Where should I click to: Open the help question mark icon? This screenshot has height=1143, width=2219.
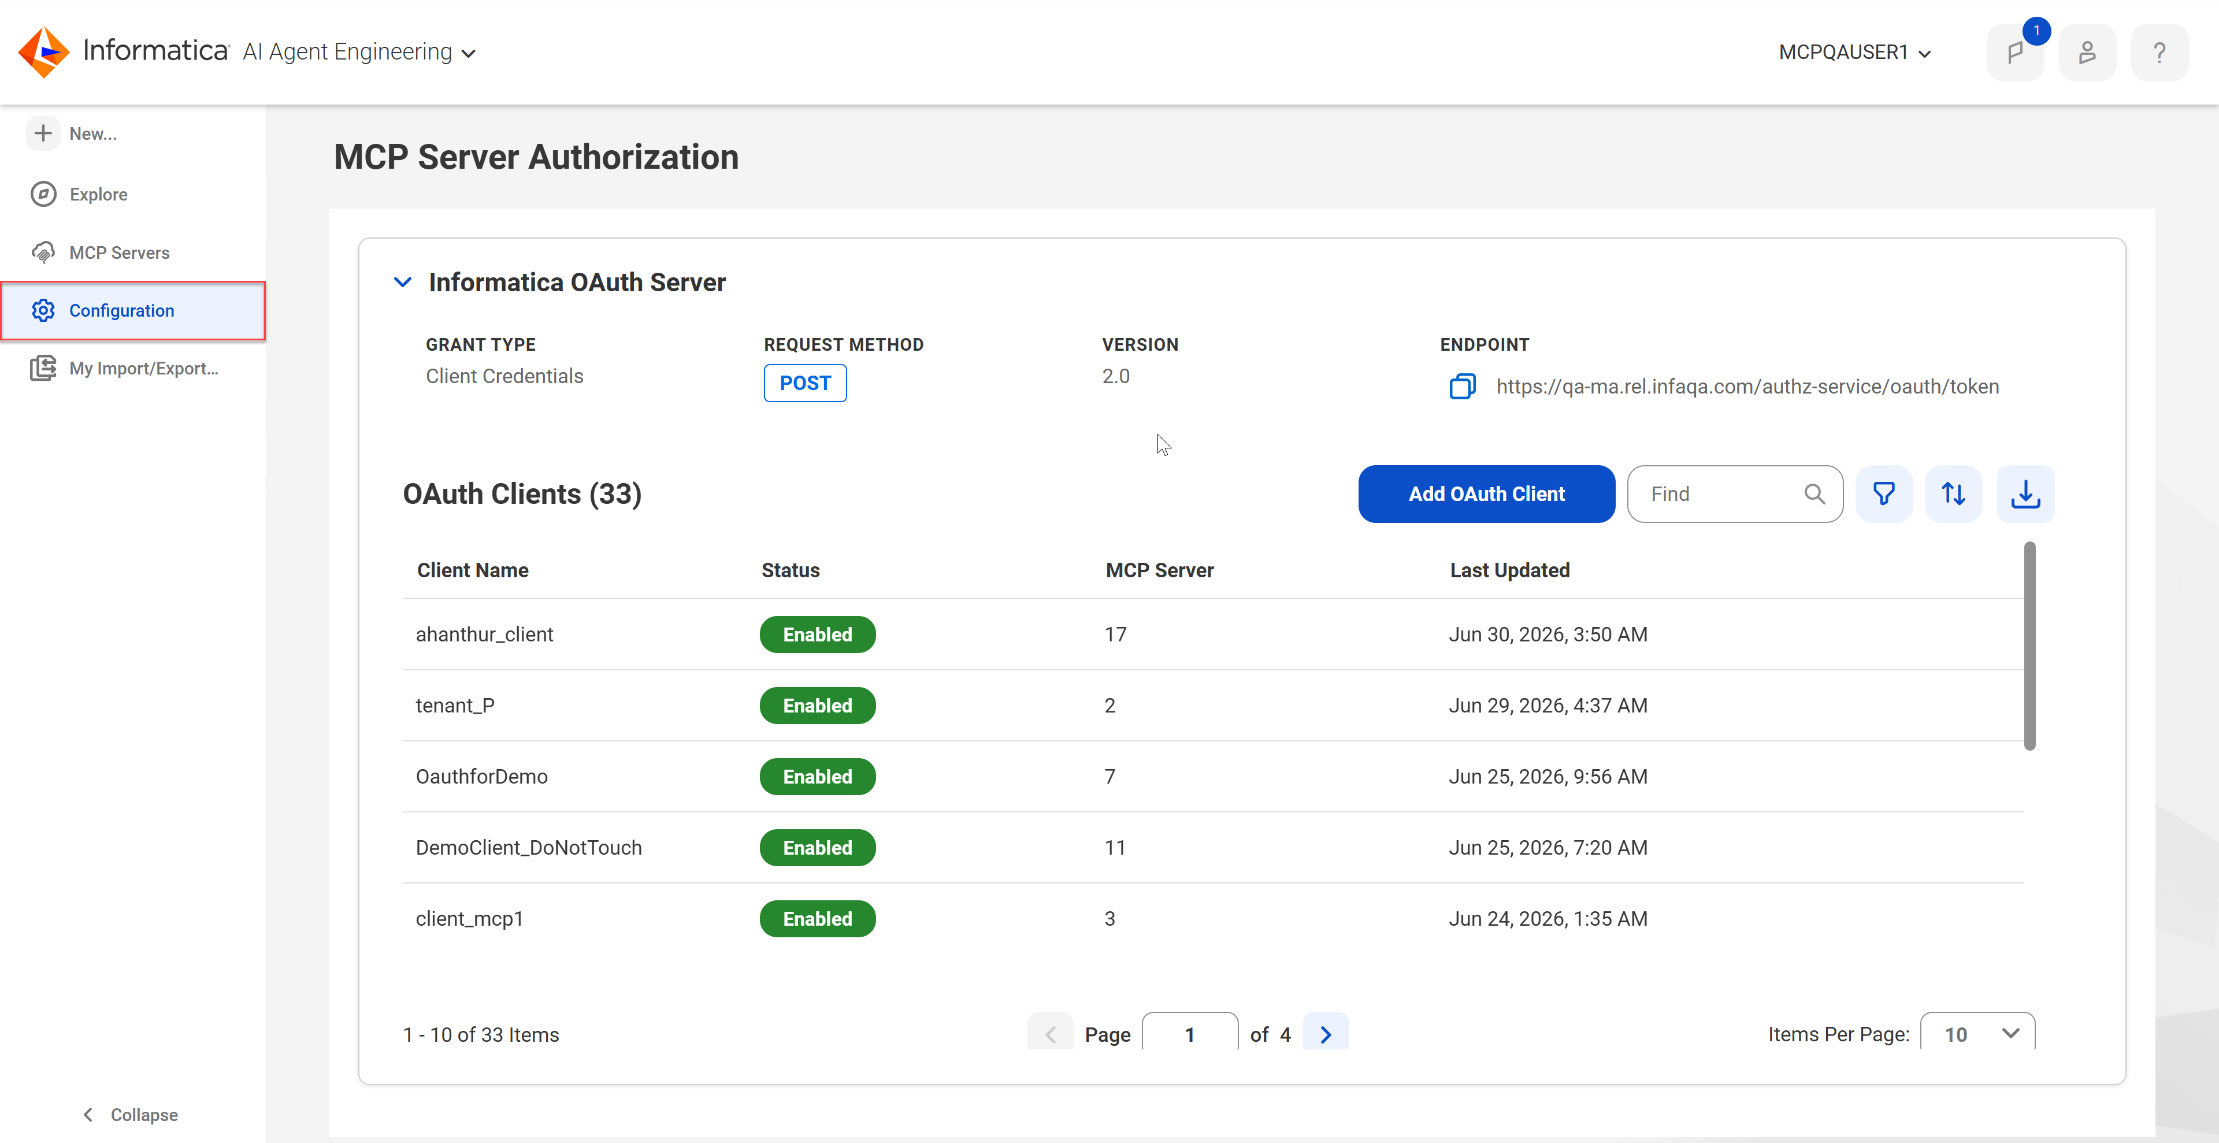click(x=2159, y=53)
